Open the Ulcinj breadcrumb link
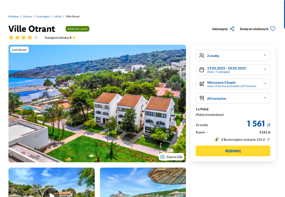The image size is (285, 197). [58, 16]
